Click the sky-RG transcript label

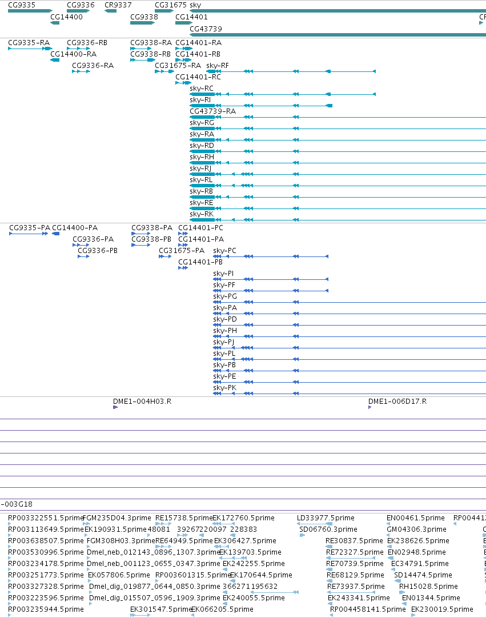[202, 123]
